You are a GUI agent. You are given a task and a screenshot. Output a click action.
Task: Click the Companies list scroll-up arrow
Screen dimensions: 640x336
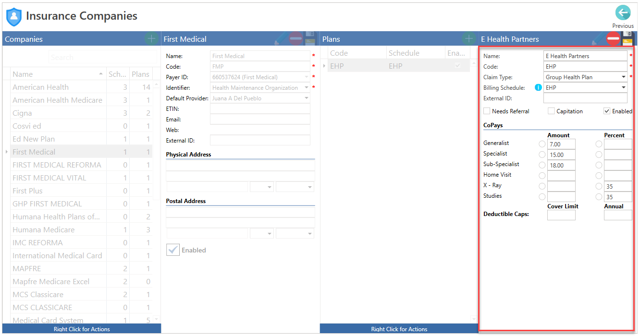(156, 84)
